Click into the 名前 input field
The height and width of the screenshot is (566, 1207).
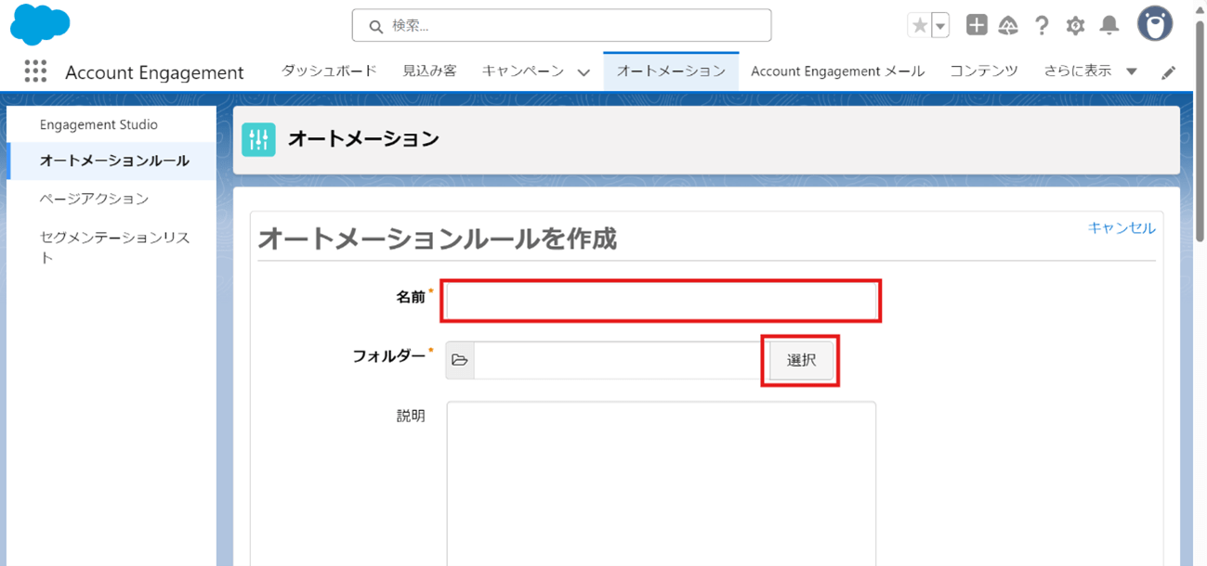pos(662,301)
